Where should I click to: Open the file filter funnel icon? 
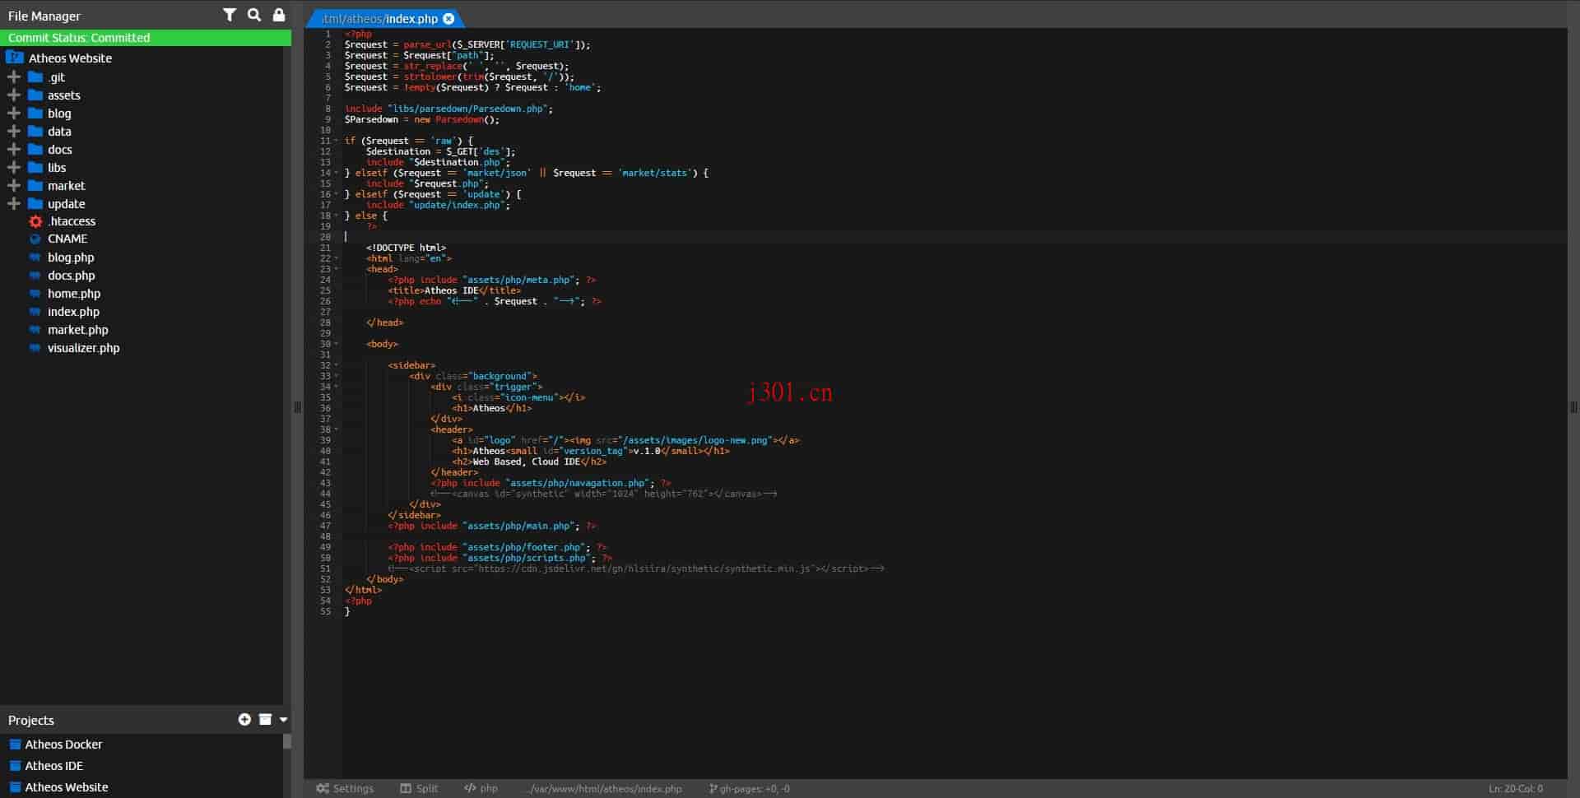(x=230, y=15)
